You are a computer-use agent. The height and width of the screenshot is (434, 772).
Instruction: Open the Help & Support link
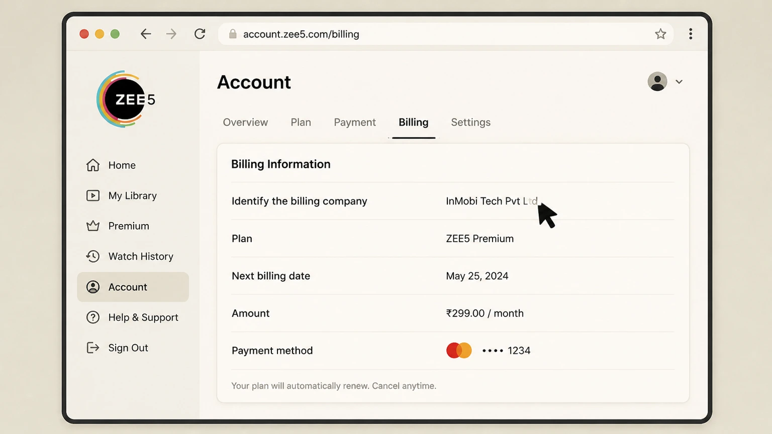[x=143, y=317]
